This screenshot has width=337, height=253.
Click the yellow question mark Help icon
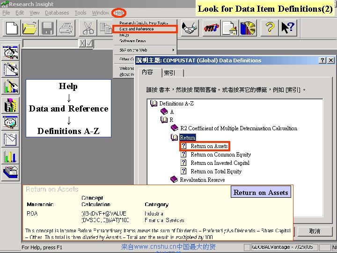270,28
